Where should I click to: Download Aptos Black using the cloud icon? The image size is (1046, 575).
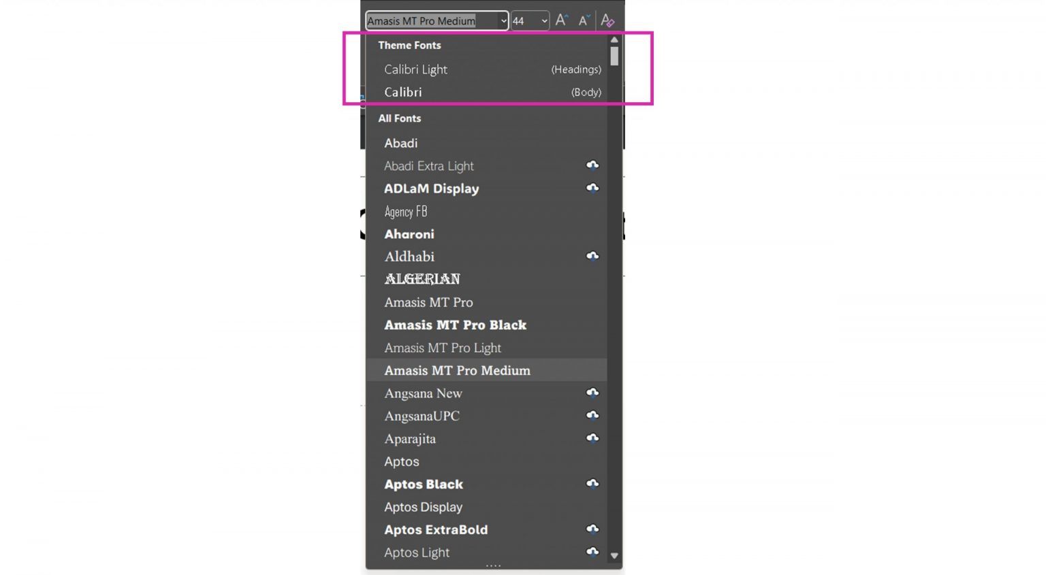(x=592, y=483)
